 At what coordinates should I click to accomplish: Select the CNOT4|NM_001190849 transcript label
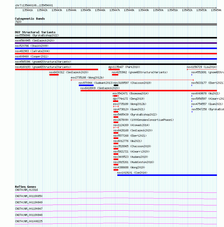coord(29,202)
